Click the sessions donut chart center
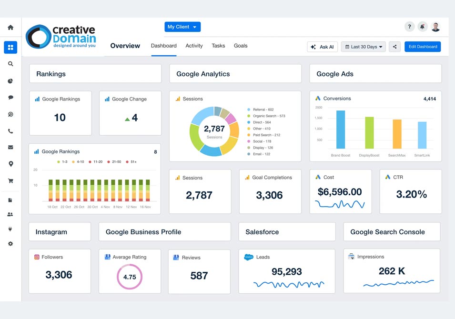This screenshot has width=455, height=319. click(214, 131)
